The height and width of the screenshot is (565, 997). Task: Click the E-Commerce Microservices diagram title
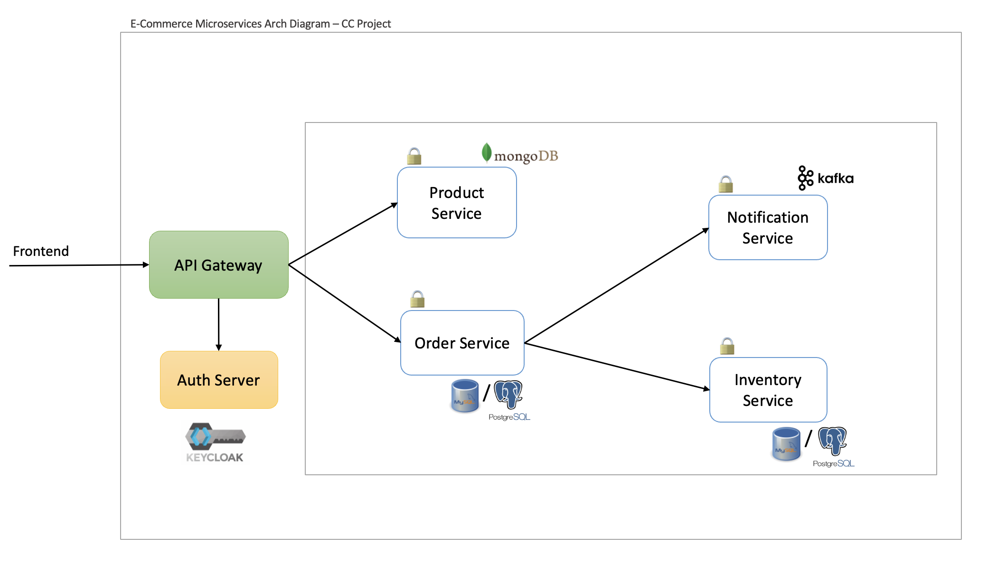pos(260,24)
